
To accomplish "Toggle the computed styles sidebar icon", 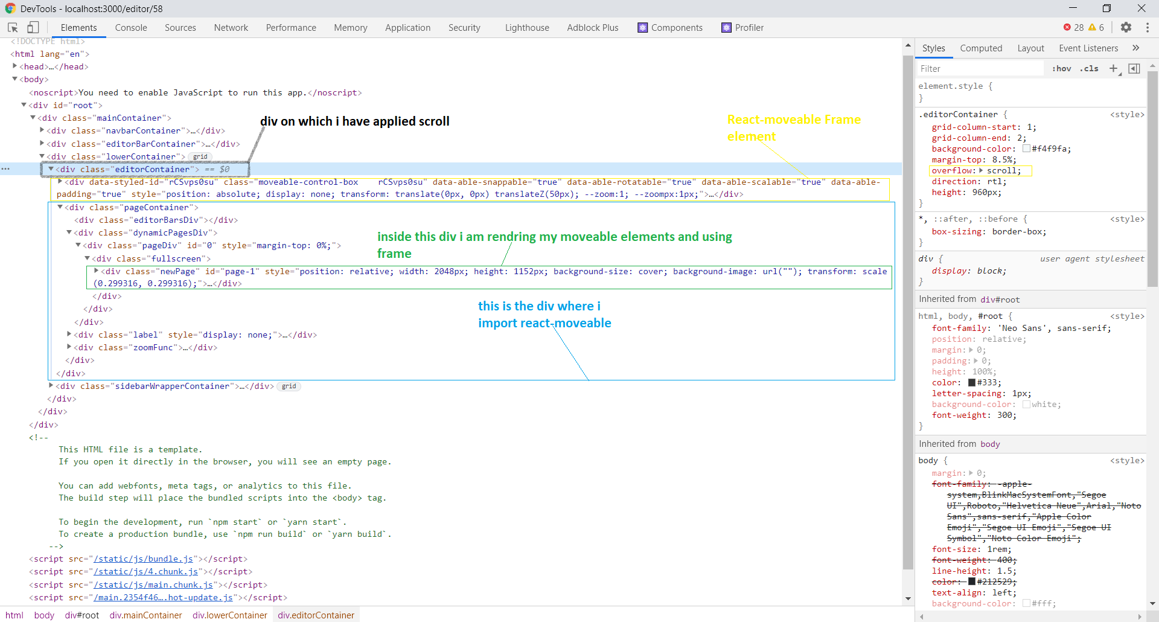I will coord(1134,68).
